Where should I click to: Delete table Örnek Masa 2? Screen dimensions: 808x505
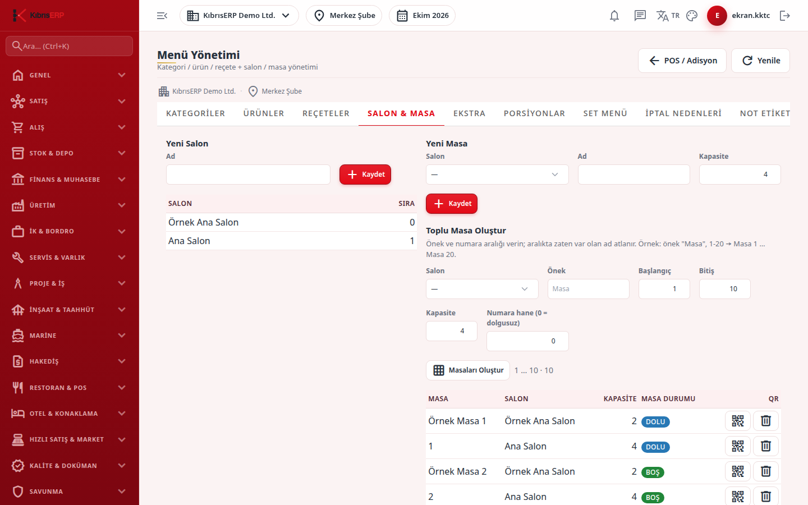(x=766, y=471)
